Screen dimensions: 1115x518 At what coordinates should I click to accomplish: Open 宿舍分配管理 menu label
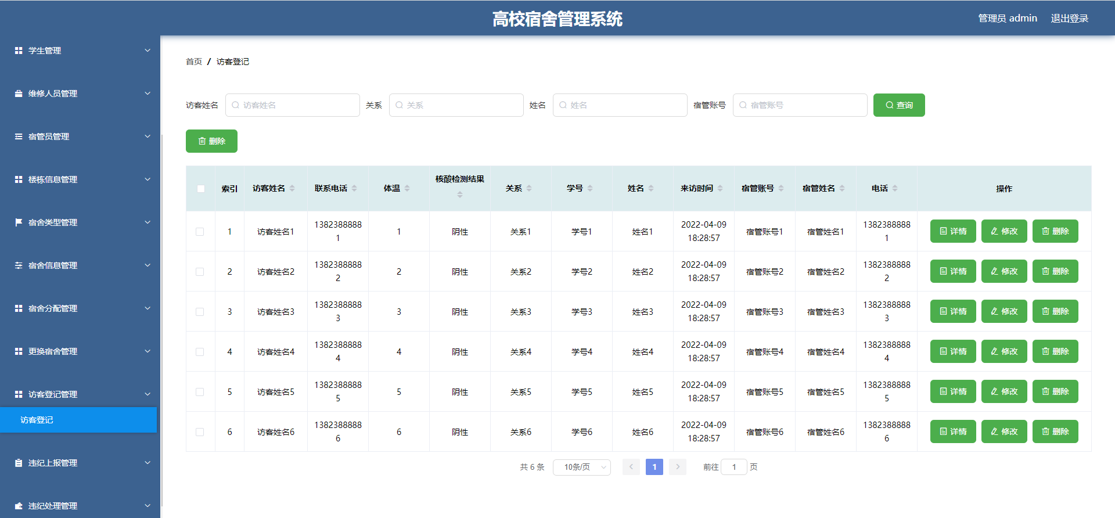click(x=53, y=308)
